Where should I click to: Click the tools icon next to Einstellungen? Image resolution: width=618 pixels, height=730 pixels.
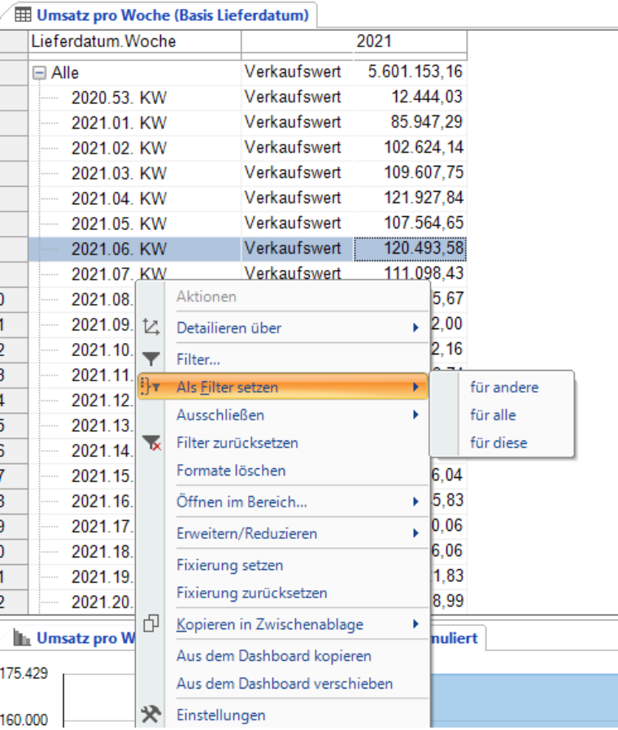click(151, 715)
